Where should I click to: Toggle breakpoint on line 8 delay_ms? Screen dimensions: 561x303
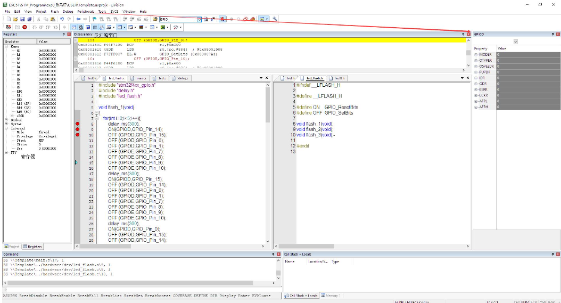point(77,124)
